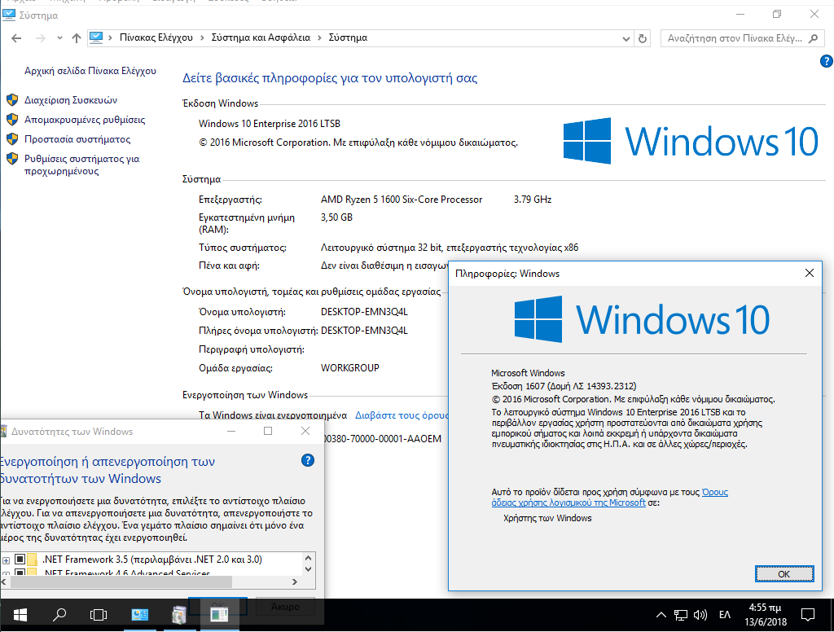Image resolution: width=834 pixels, height=632 pixels.
Task: Select the processor name AMD Ryzen 5 1600 text
Action: [x=401, y=200]
